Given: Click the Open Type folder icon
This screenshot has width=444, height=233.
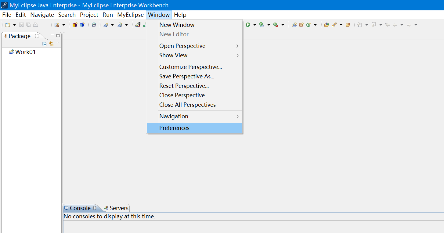Looking at the screenshot, I should (327, 25).
